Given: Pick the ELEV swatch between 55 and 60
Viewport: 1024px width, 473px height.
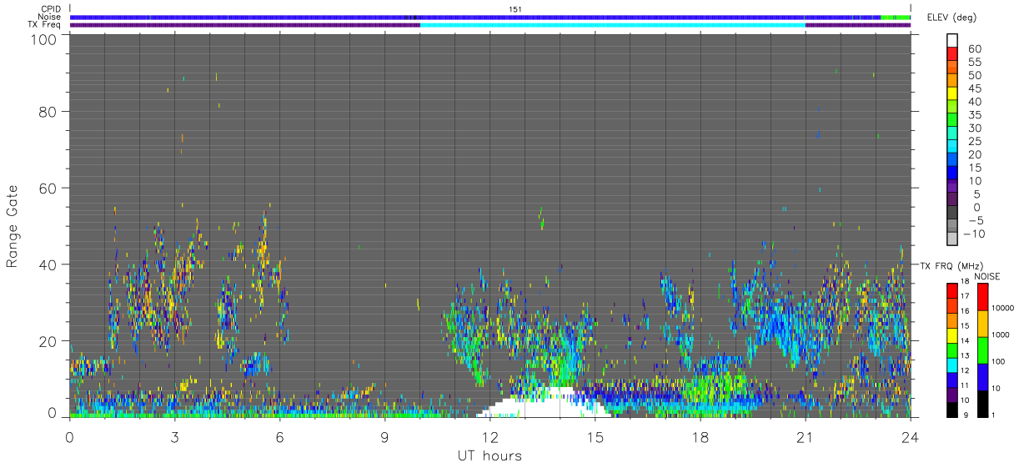Looking at the screenshot, I should click(952, 53).
